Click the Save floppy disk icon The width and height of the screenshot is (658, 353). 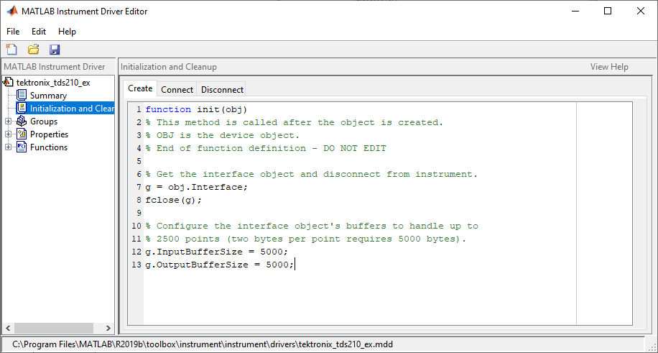coord(55,50)
